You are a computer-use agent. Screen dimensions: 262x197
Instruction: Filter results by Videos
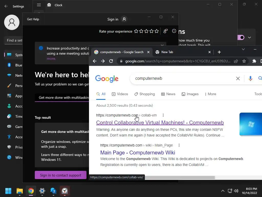120,94
